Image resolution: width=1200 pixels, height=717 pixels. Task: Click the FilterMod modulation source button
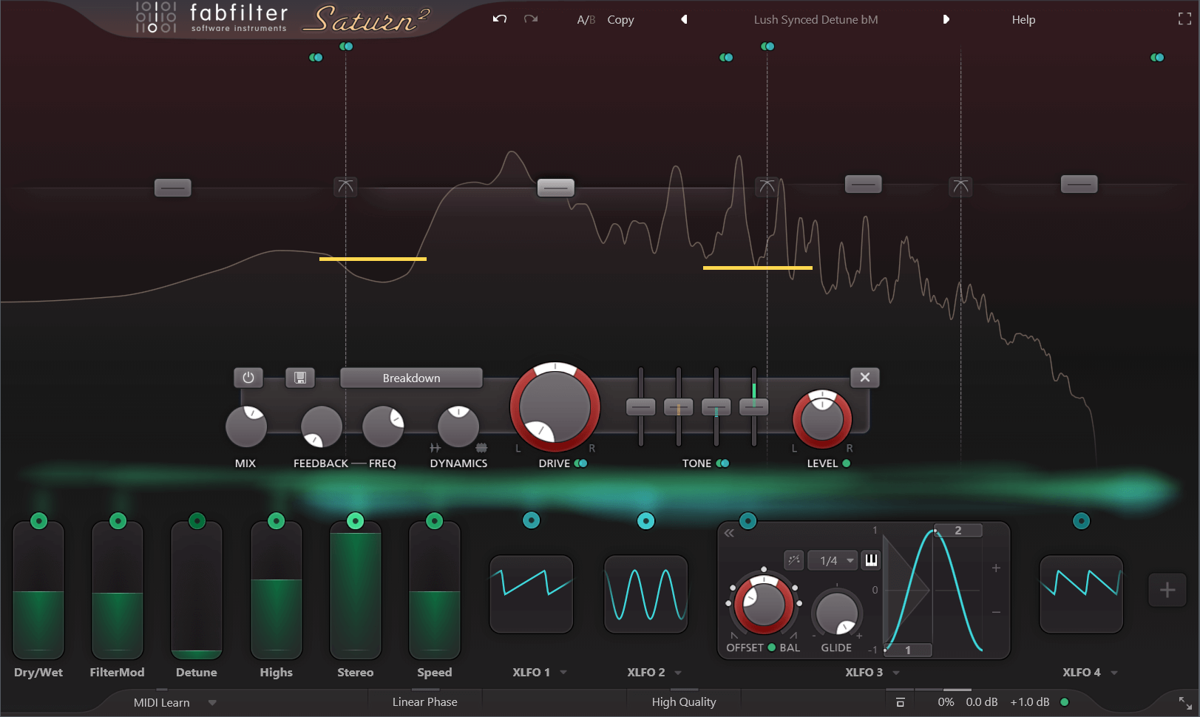tap(118, 521)
